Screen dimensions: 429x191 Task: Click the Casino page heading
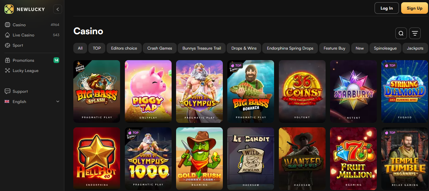pos(88,31)
